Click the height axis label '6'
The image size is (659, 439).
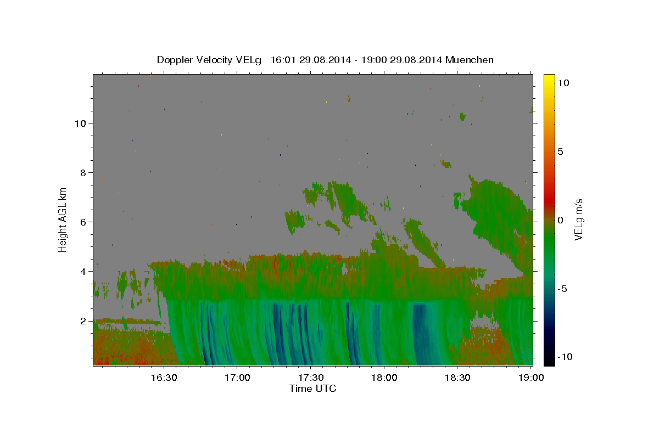pyautogui.click(x=83, y=222)
